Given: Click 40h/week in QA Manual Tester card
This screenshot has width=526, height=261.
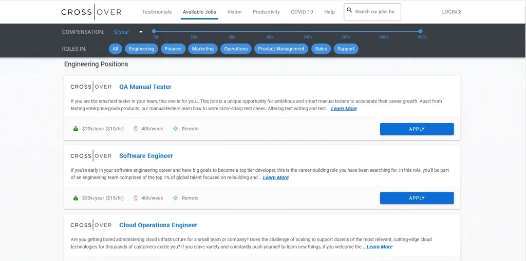Looking at the screenshot, I should (x=152, y=129).
